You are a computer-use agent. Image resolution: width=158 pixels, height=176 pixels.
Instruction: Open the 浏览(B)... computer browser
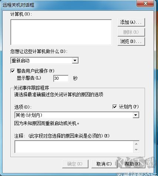[x=131, y=41]
